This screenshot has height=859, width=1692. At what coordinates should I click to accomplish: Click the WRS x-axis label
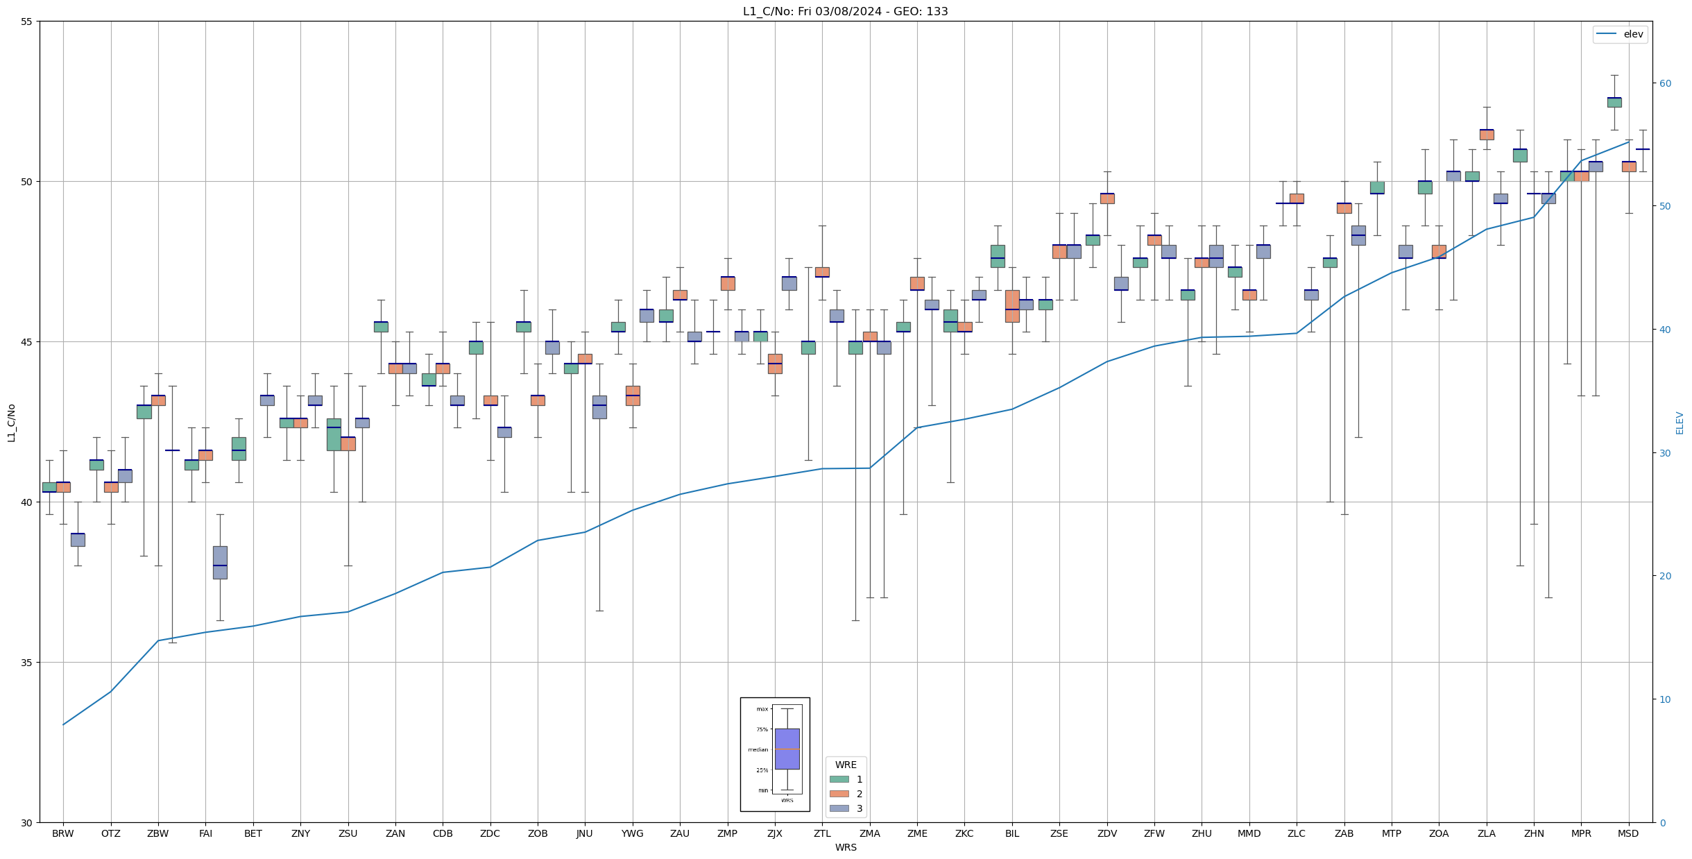845,847
